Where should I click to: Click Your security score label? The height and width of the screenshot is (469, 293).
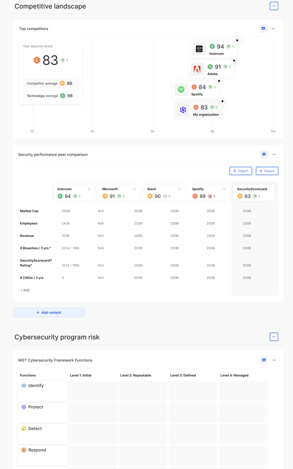click(x=37, y=46)
